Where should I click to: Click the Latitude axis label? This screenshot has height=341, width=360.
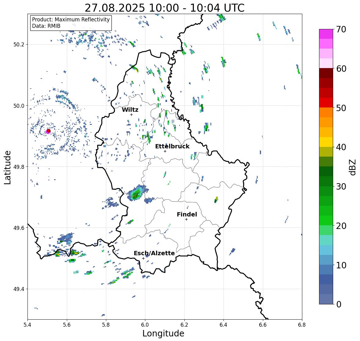tap(7, 167)
